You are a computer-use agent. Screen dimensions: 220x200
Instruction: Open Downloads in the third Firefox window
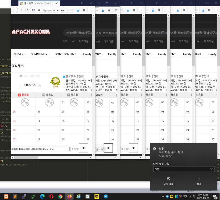[x=128, y=10]
